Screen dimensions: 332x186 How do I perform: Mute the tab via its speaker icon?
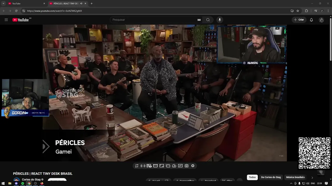tap(81, 3)
